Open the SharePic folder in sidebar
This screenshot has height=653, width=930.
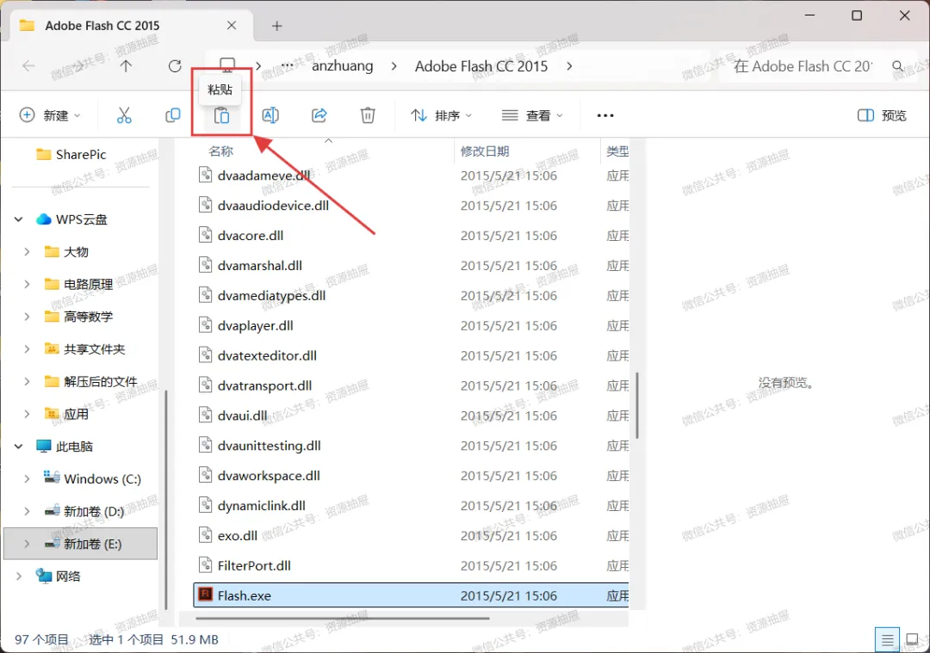(71, 155)
